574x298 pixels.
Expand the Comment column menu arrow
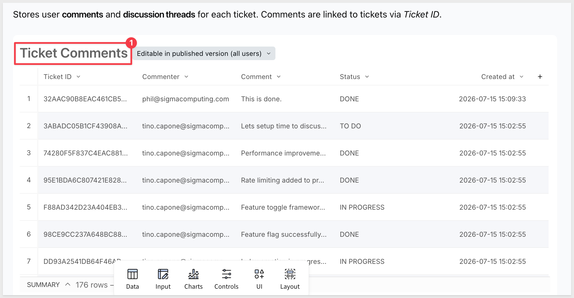click(x=279, y=77)
